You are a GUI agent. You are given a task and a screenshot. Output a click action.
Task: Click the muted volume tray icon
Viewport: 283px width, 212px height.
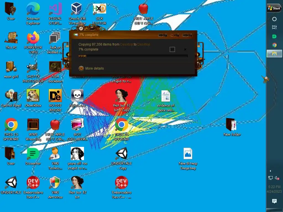[277, 178]
